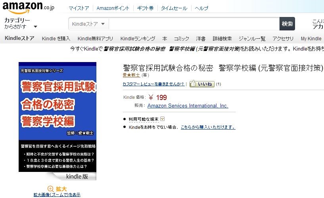Open the ヘルプ link
Viewport: 324px width, 198px height.
[201, 8]
